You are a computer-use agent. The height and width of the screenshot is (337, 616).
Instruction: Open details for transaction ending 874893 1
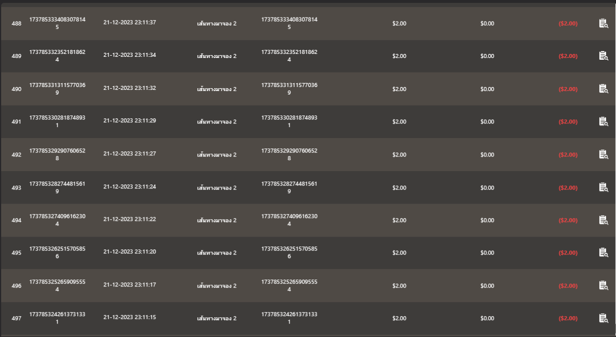click(603, 121)
